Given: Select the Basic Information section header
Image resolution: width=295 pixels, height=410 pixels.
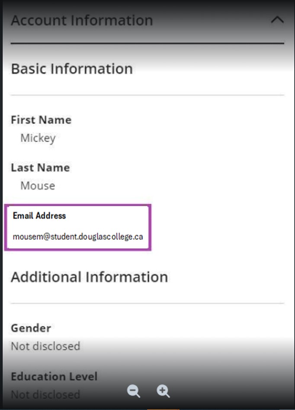Looking at the screenshot, I should (x=72, y=68).
